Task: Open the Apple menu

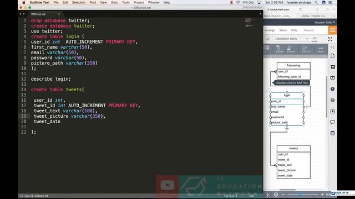Action: point(24,2)
